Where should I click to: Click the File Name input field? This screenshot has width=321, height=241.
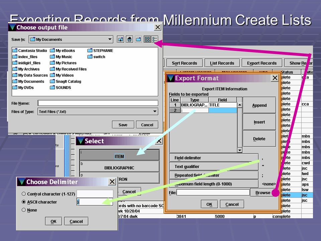98,103
